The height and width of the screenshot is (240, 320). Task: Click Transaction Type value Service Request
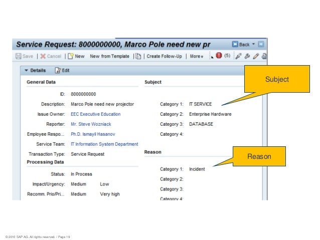[88, 154]
